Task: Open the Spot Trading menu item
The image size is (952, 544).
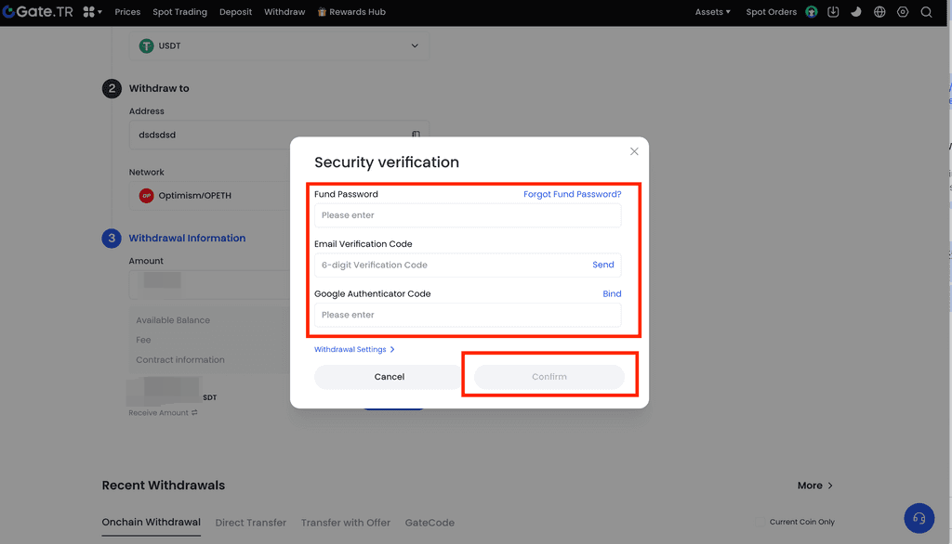Action: pos(179,12)
